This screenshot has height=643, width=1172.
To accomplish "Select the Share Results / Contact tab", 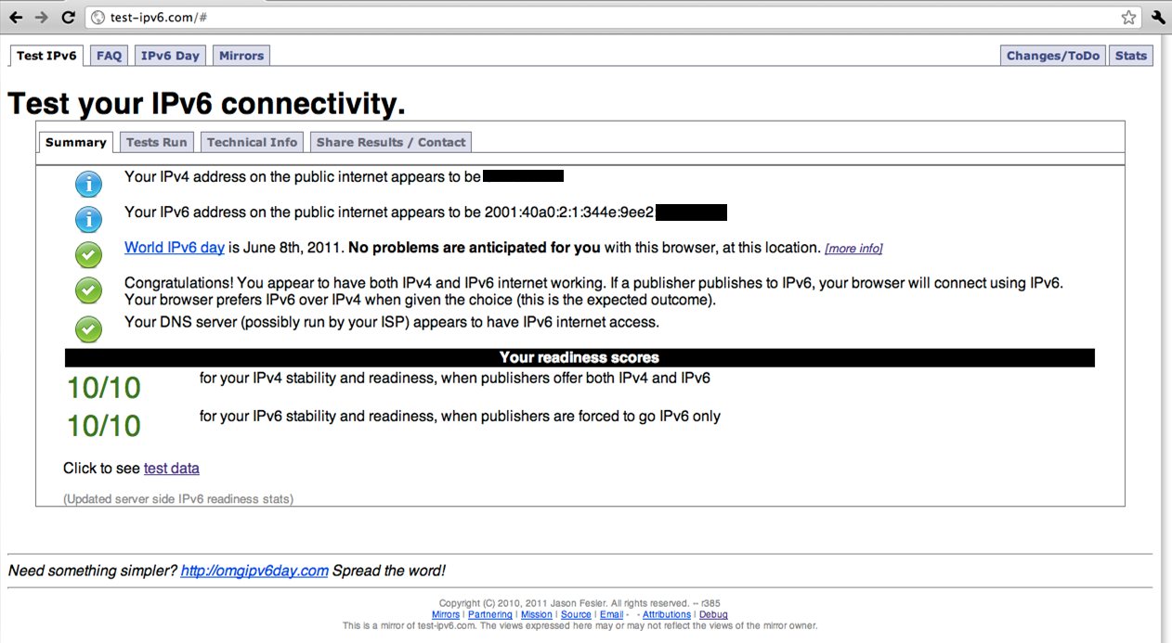I will click(391, 142).
